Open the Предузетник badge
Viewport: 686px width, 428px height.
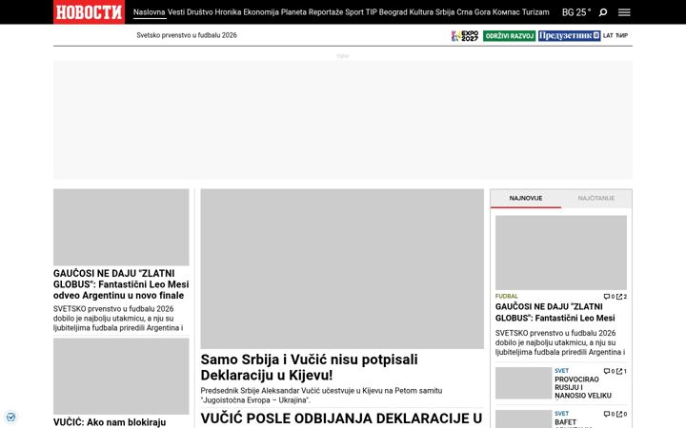[569, 36]
